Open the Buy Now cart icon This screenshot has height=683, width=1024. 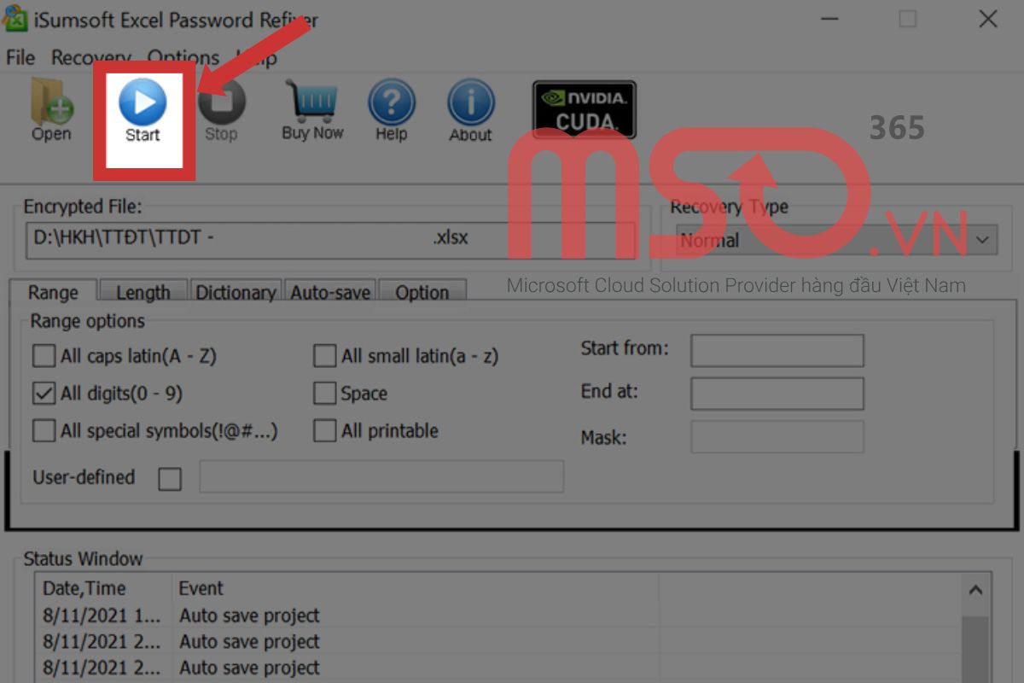[x=312, y=110]
